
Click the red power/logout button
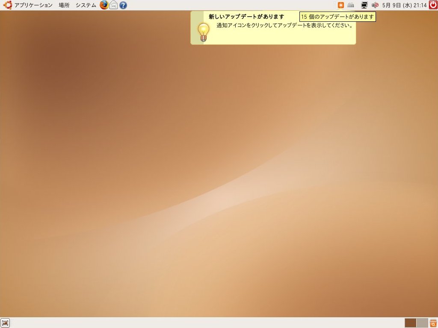click(433, 5)
